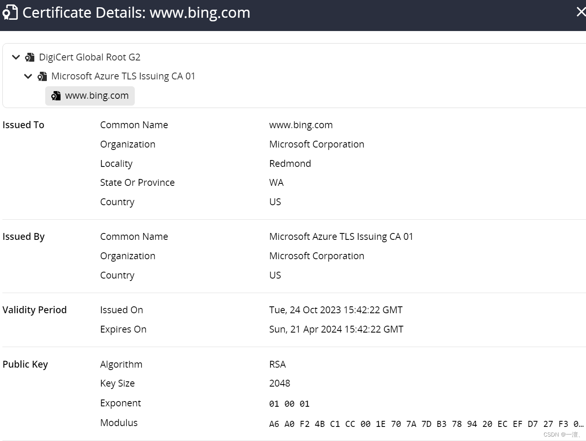Click the Exponent label
The image size is (586, 441).
(120, 403)
